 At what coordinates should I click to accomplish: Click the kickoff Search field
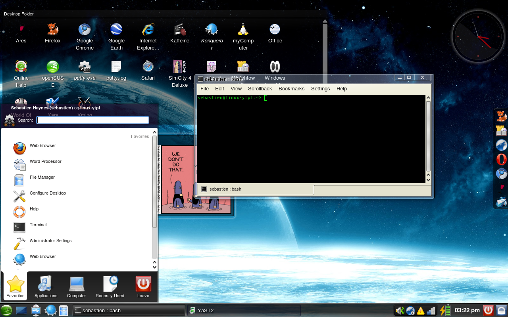click(x=93, y=120)
